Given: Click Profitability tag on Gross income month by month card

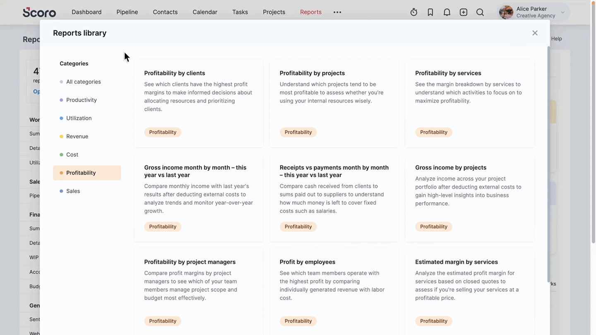Looking at the screenshot, I should (x=163, y=227).
